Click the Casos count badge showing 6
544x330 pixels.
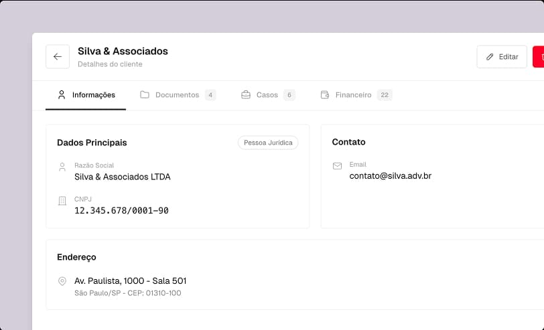289,95
